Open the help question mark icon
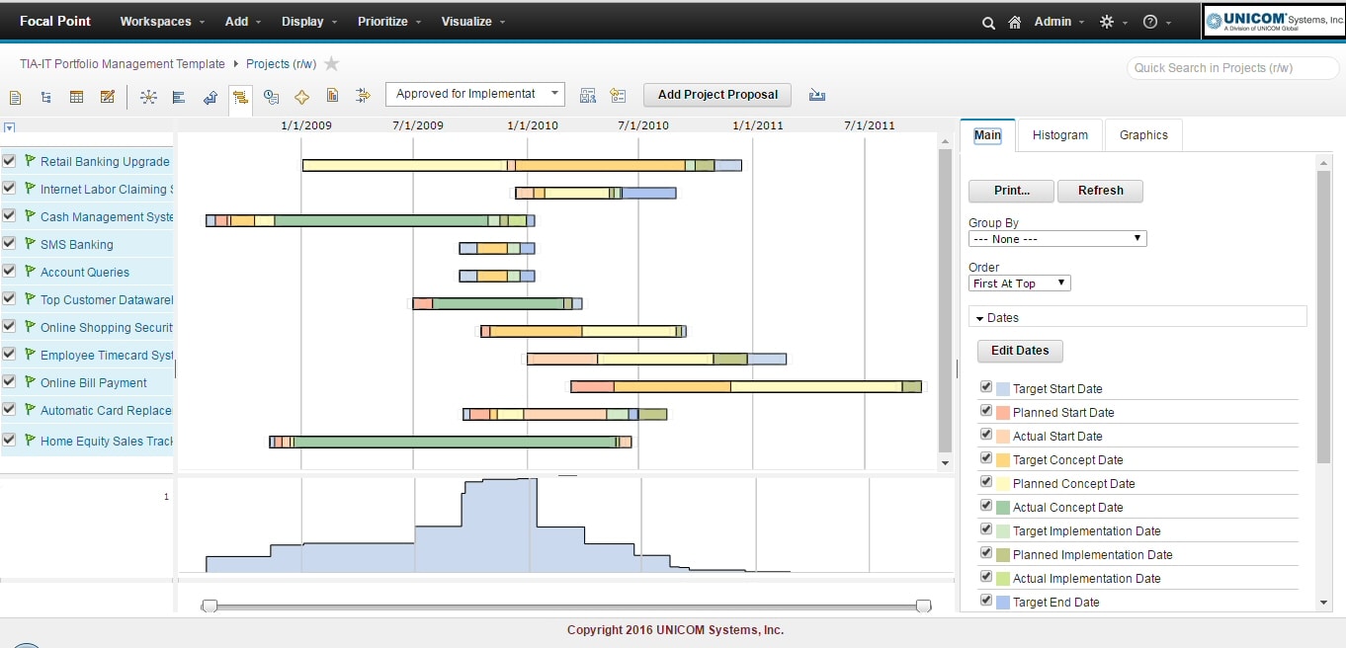 pos(1150,22)
